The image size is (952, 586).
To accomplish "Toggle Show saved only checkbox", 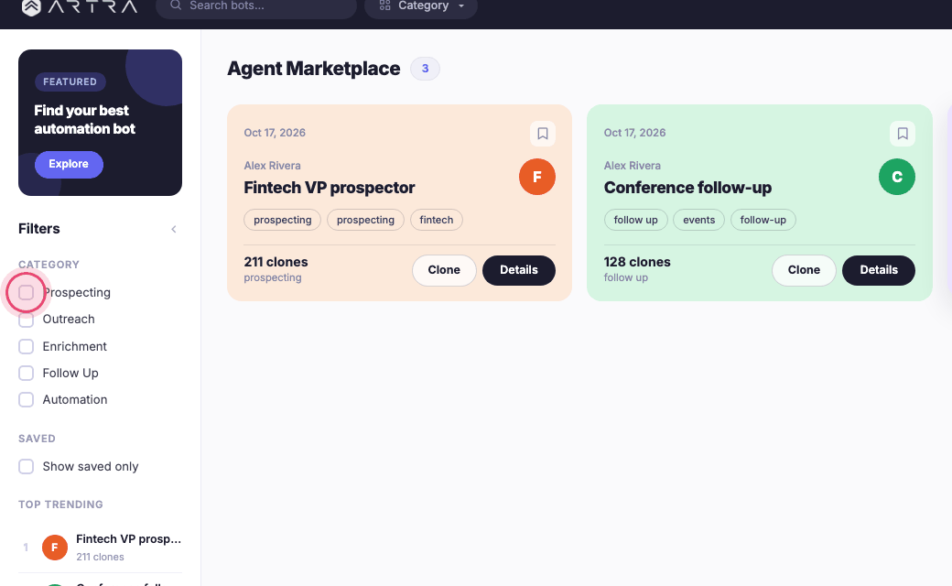I will (x=27, y=466).
